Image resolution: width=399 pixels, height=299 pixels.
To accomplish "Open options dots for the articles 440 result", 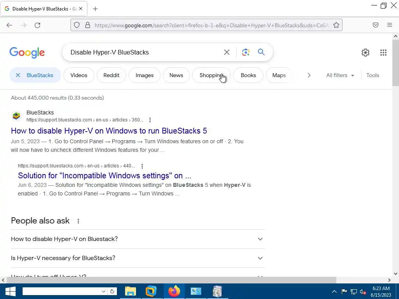I will pyautogui.click(x=142, y=166).
